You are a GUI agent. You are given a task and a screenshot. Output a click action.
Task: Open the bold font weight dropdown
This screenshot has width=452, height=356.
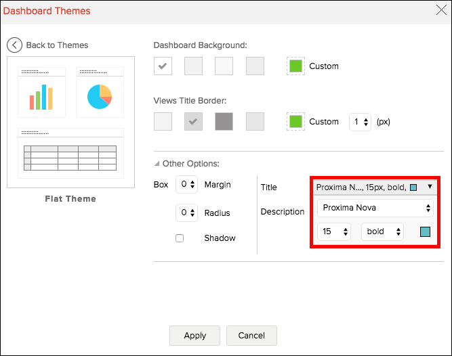pos(382,231)
